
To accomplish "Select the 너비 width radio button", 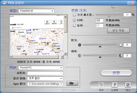I will (74, 20).
